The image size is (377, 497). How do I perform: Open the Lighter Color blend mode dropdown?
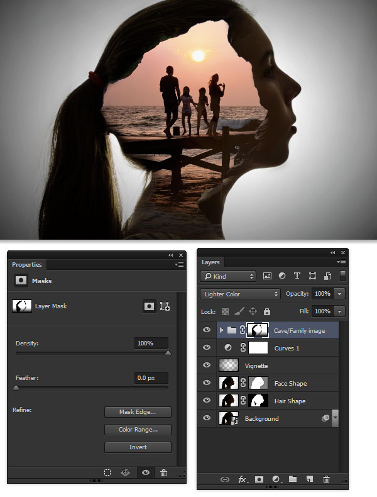pos(240,294)
